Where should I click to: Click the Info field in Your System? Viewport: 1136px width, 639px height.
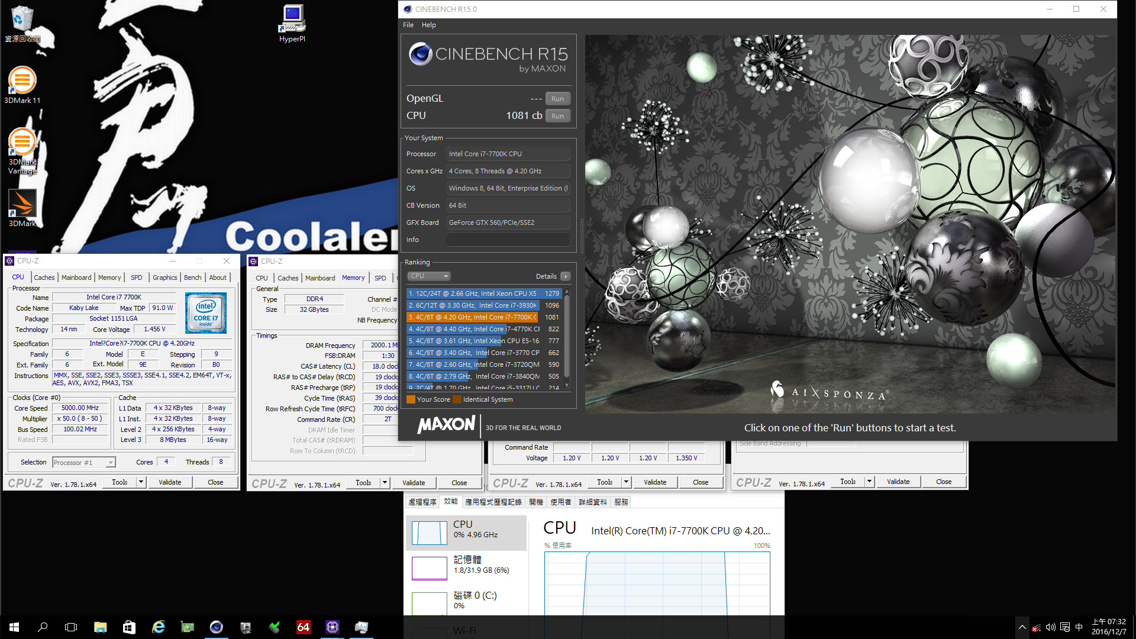coord(508,240)
